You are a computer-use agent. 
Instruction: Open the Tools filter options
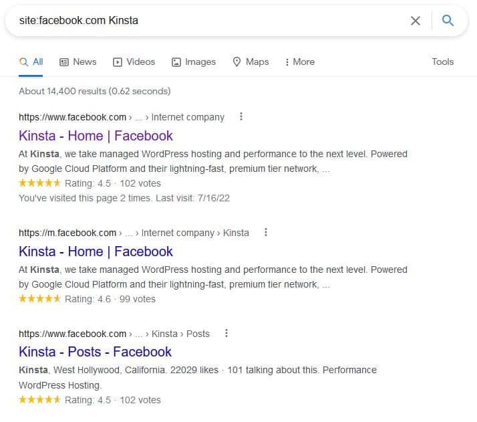click(442, 62)
